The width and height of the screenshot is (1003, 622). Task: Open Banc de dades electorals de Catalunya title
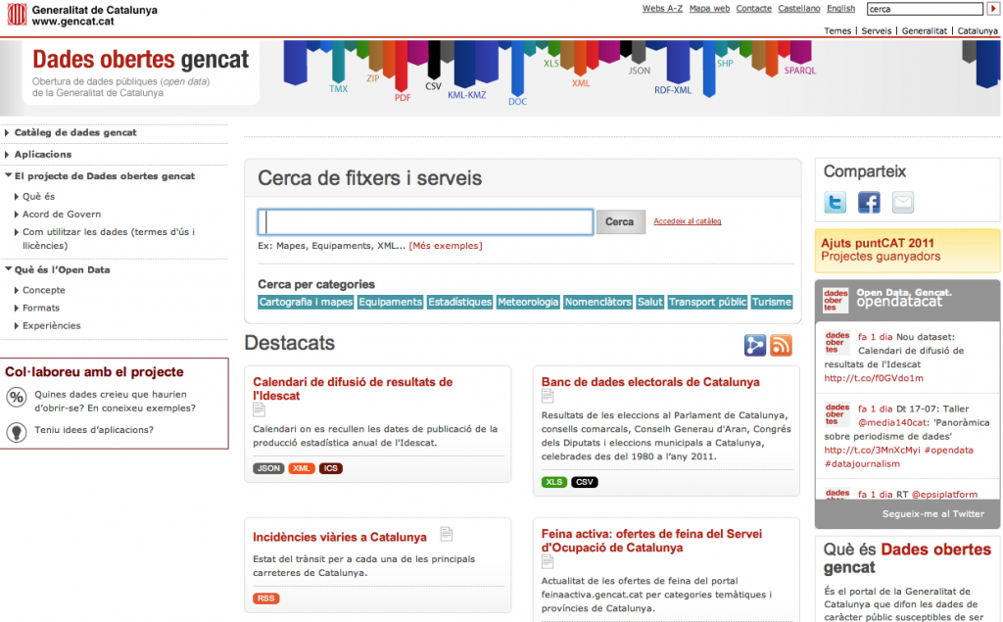click(650, 382)
